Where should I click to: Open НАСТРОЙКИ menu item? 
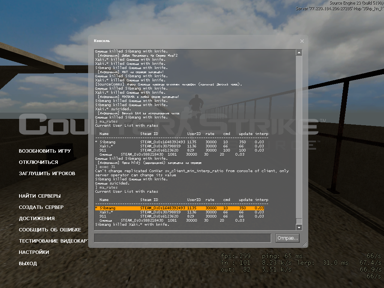(34, 252)
